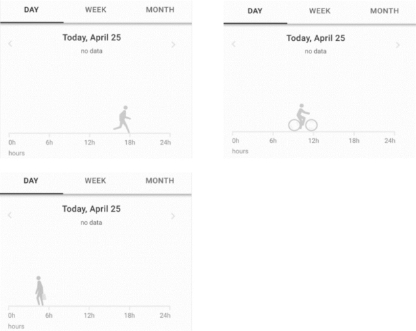Image resolution: width=416 pixels, height=331 pixels.
Task: Go to next day in cycling panel
Action: pyautogui.click(x=398, y=45)
